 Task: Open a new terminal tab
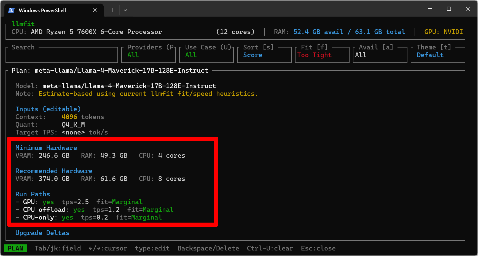click(x=113, y=10)
